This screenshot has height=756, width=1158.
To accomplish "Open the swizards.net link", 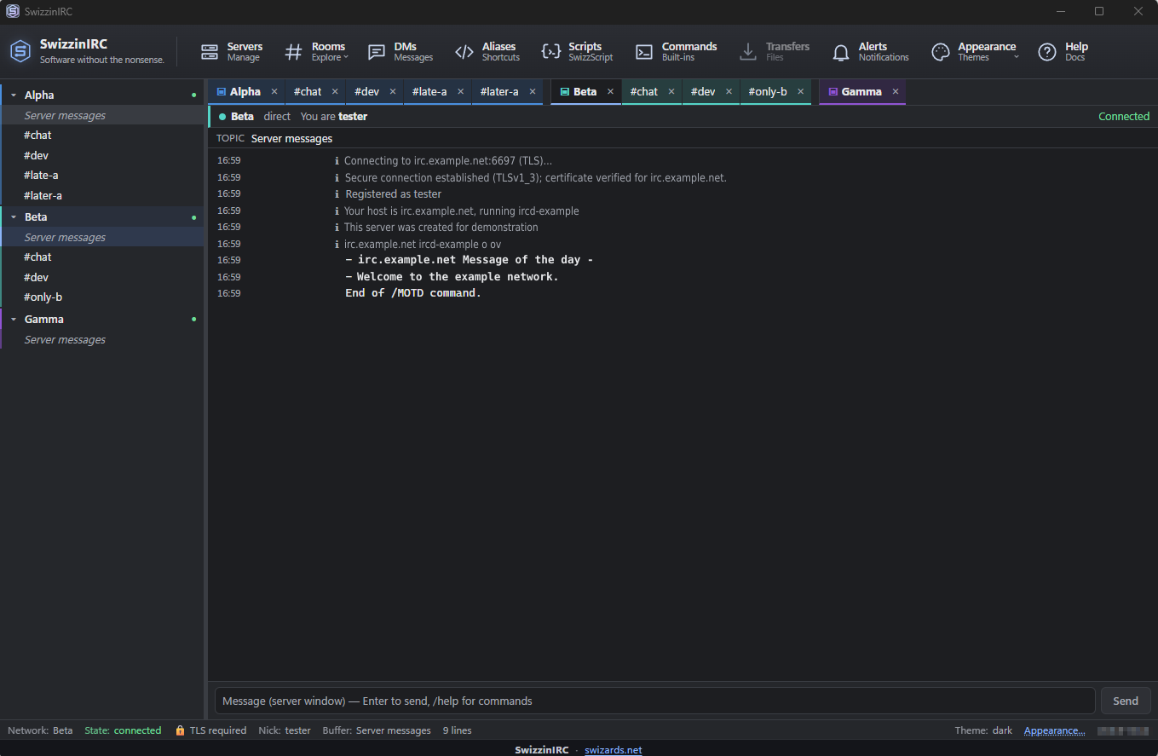I will (x=614, y=750).
